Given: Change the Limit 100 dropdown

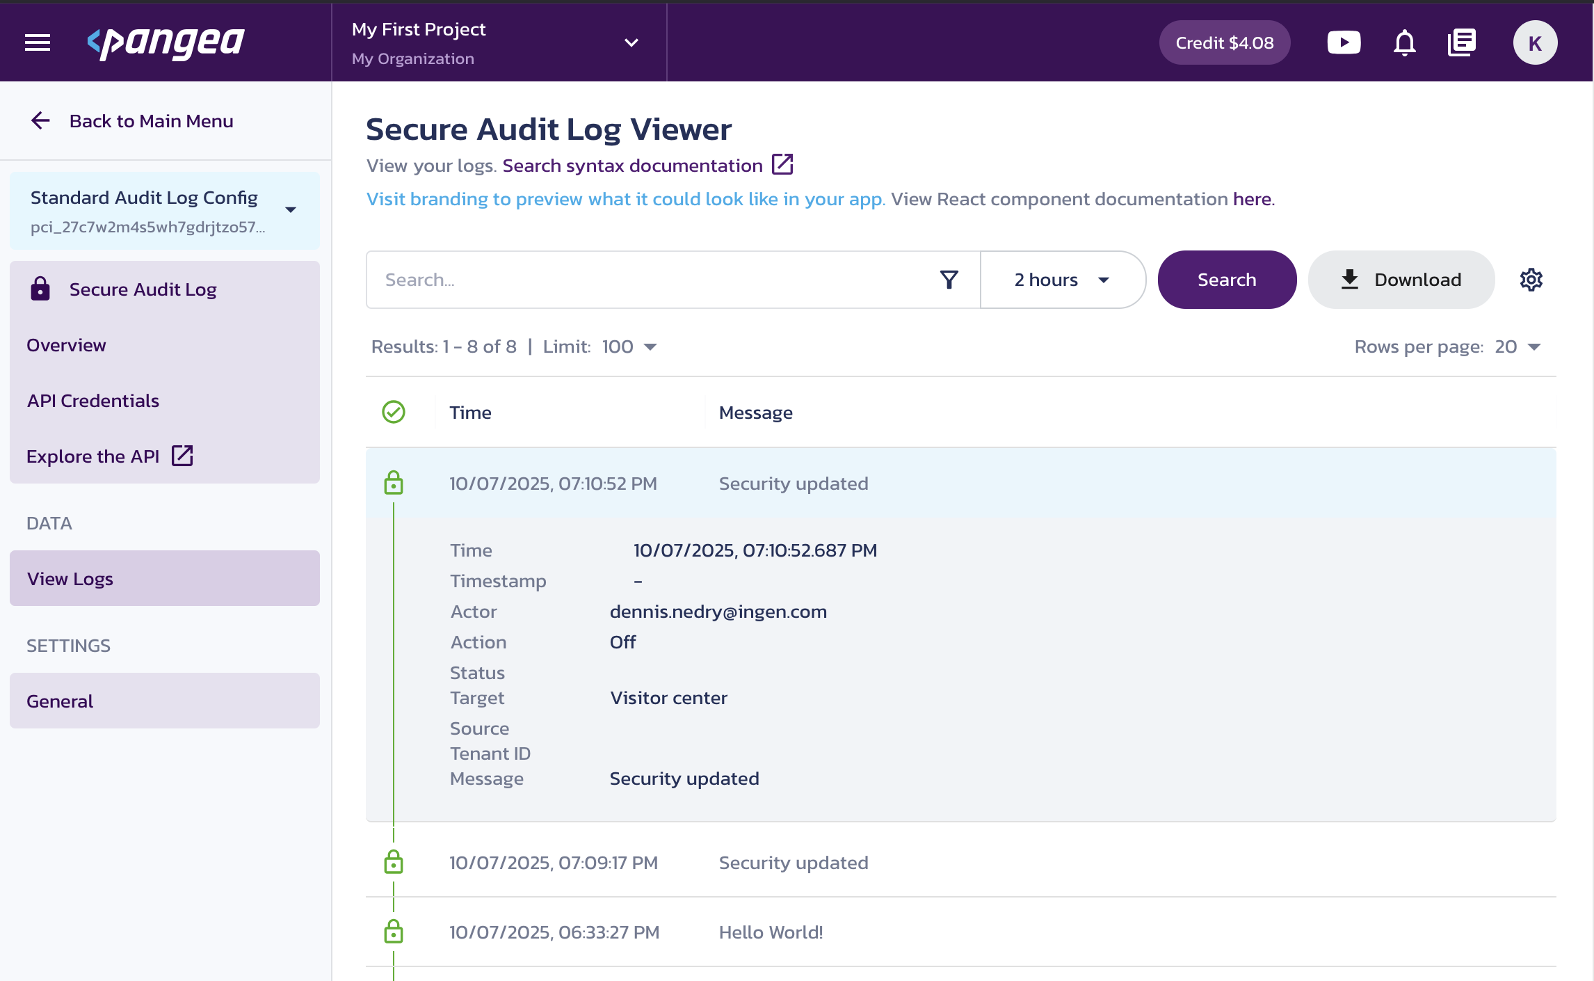Looking at the screenshot, I should tap(629, 346).
